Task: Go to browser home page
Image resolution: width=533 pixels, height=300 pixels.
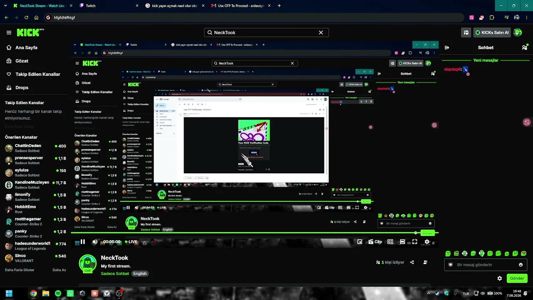Action: (36, 17)
